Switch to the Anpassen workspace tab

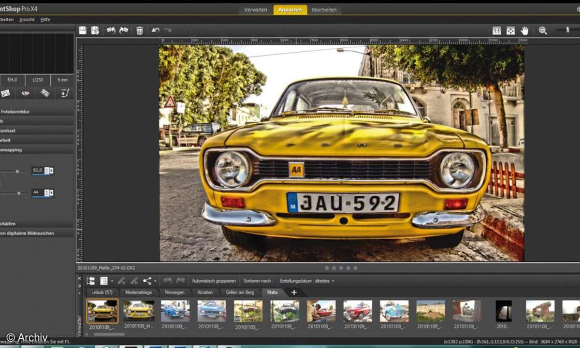click(290, 10)
